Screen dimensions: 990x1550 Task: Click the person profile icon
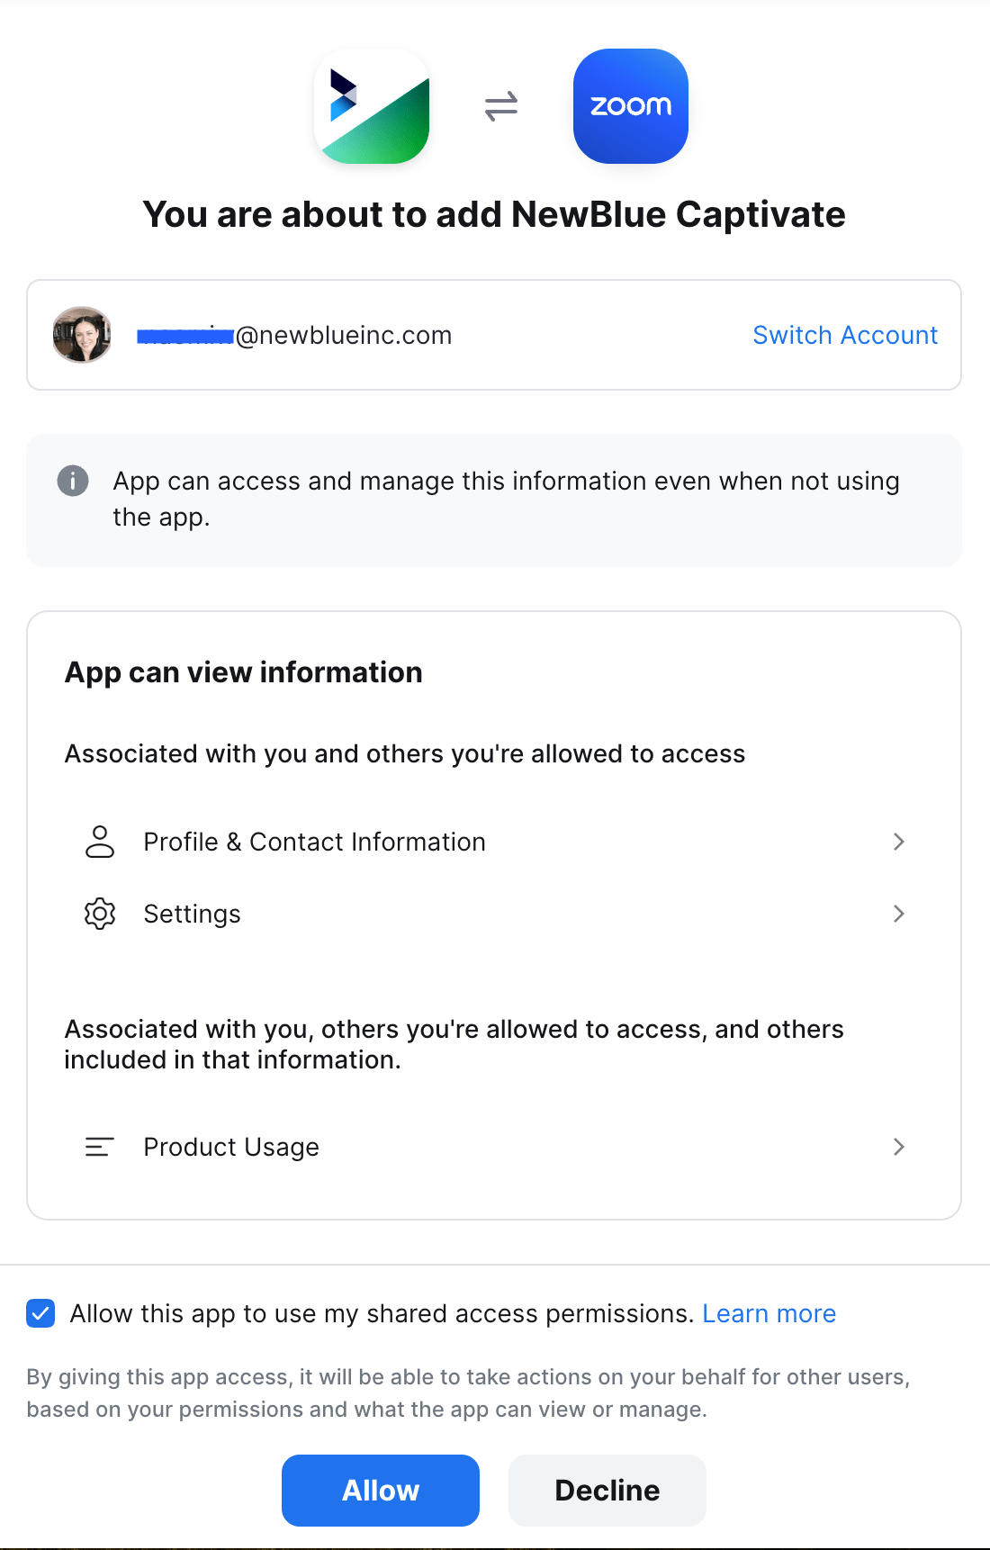[100, 842]
